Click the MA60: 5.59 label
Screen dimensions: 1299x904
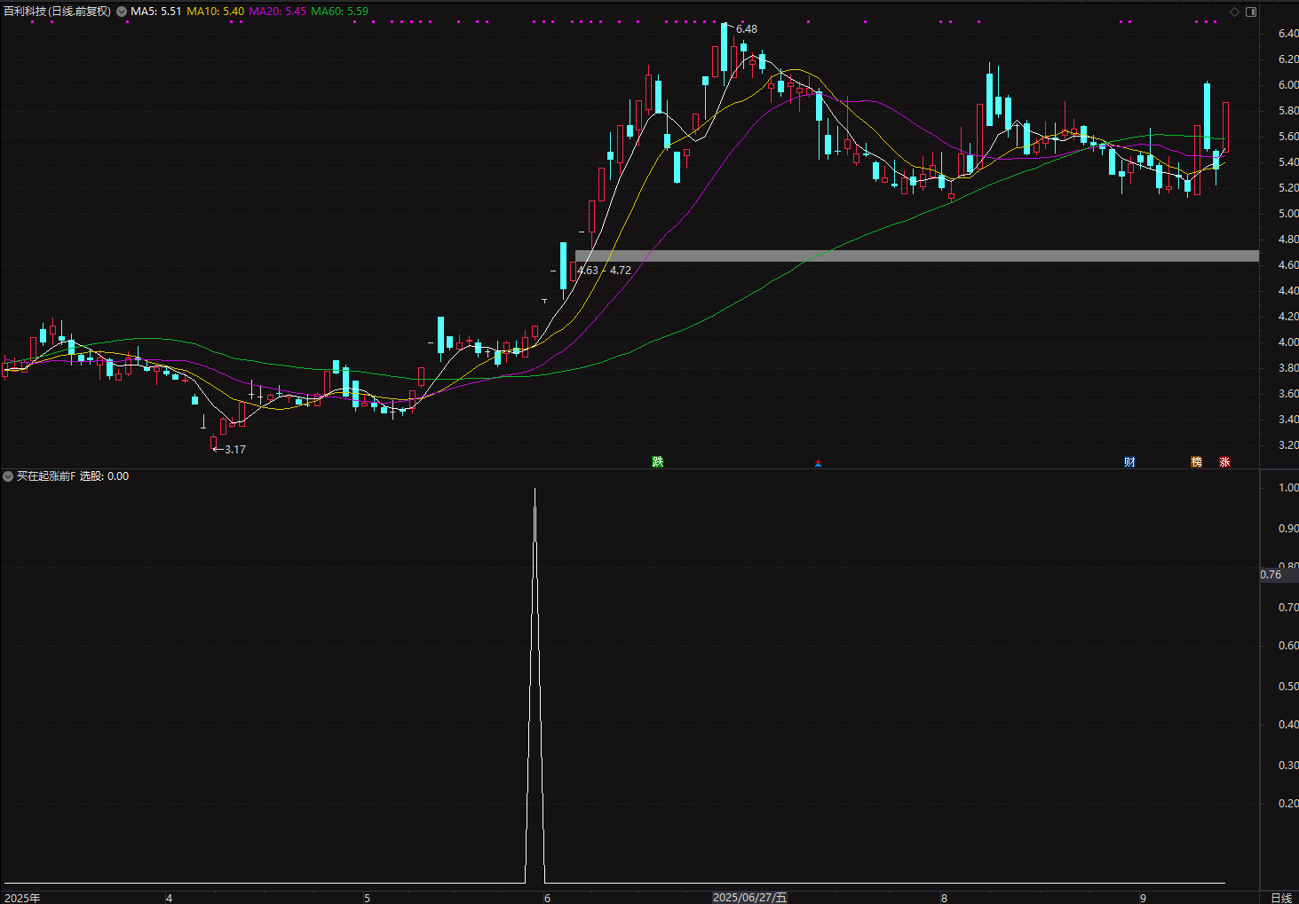click(339, 12)
